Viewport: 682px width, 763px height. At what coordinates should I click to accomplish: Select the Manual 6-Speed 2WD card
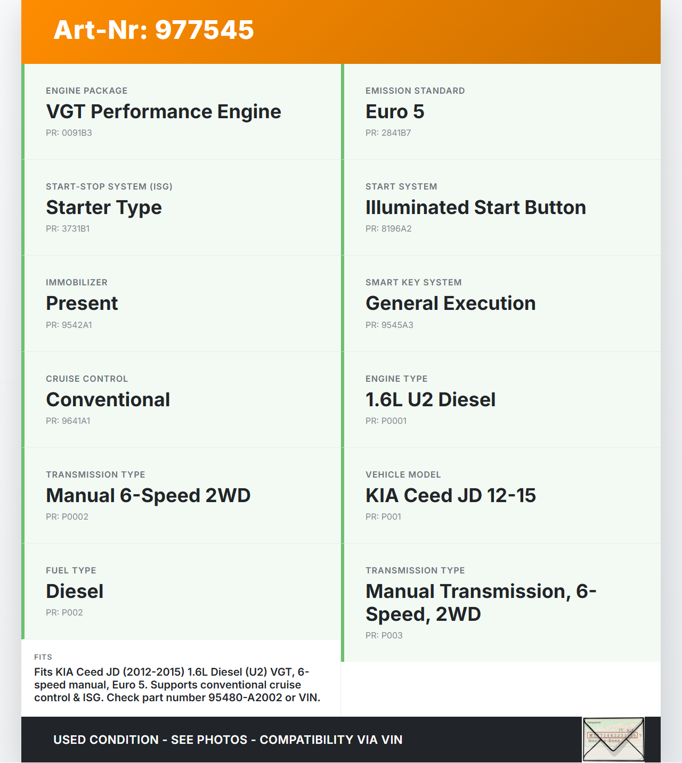point(182,495)
